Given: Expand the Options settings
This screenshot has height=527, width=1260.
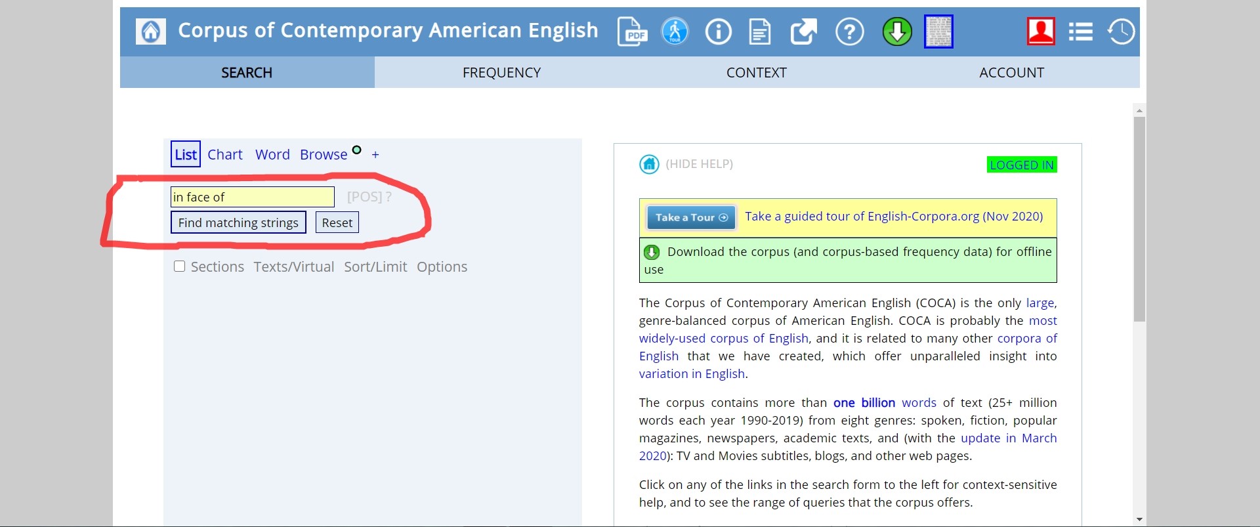Looking at the screenshot, I should (442, 267).
